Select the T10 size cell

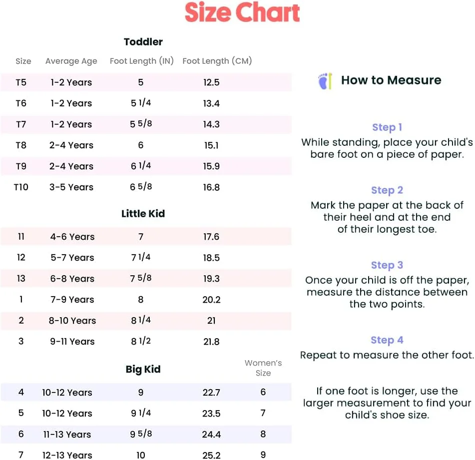(21, 187)
